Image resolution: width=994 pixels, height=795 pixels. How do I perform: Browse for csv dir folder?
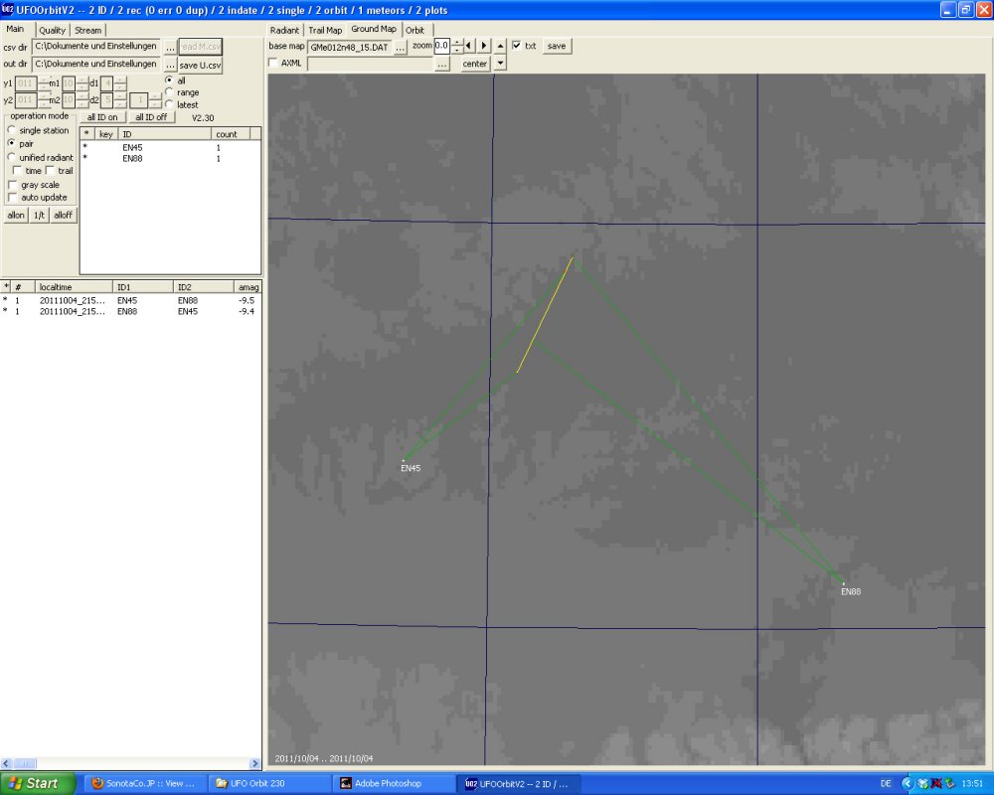tap(170, 47)
